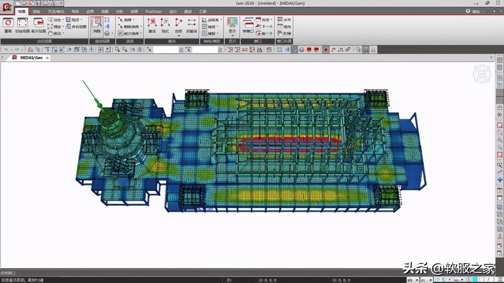Click the view navigation cube in the model window

pos(482,73)
